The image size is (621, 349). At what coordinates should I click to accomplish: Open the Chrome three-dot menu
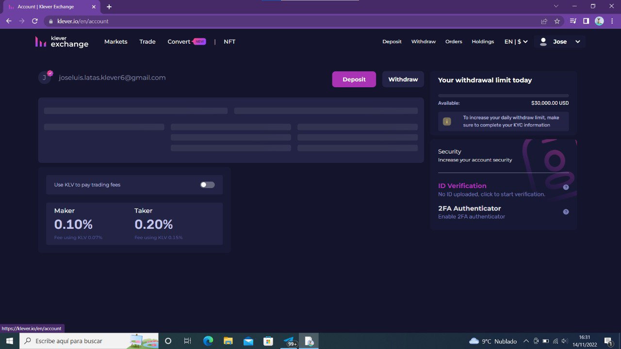[612, 21]
